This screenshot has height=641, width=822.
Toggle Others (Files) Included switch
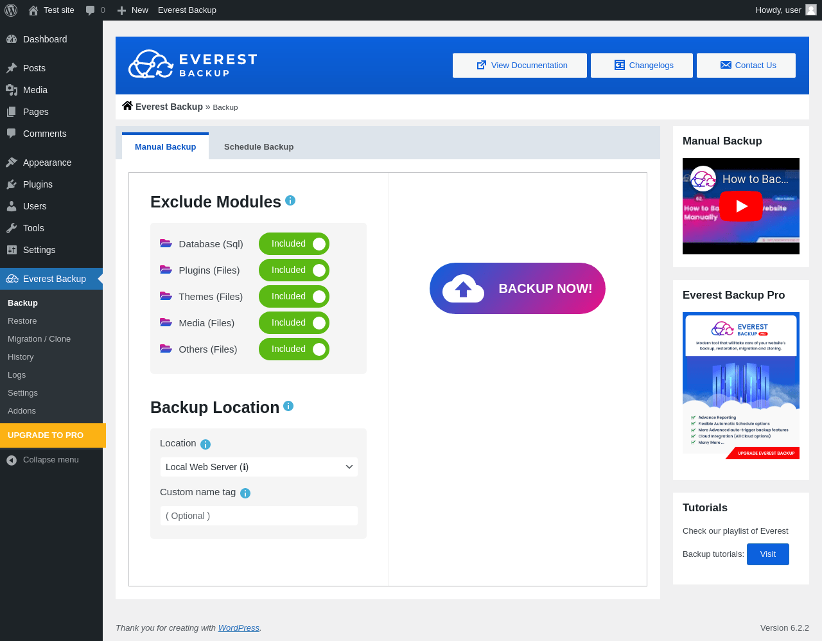pyautogui.click(x=294, y=349)
